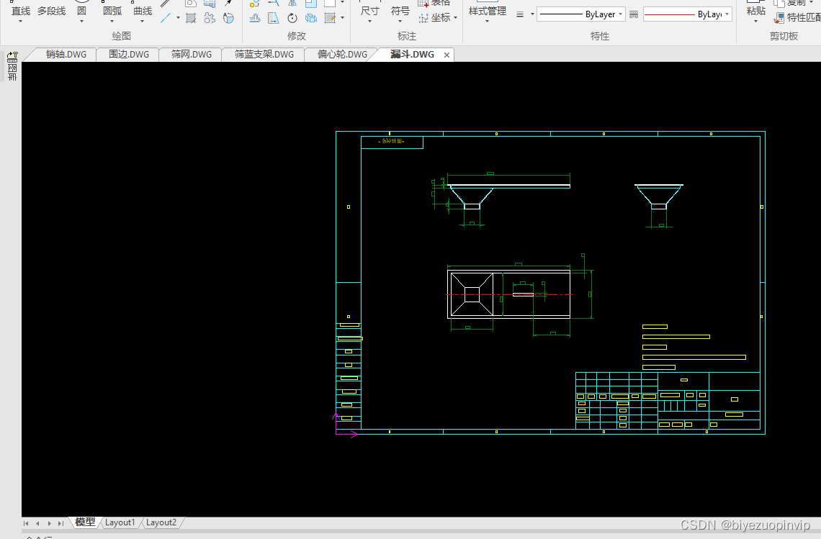This screenshot has width=821, height=539.
Task: Go to next layout tab arrow
Action: tap(49, 523)
